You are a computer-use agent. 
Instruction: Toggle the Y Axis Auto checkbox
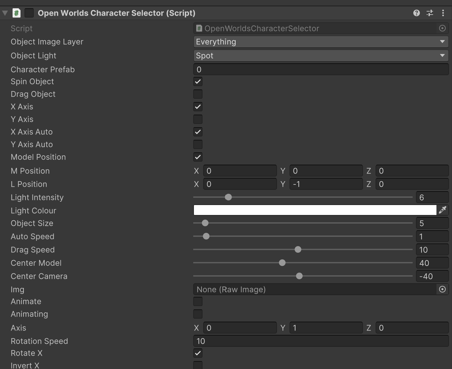198,145
